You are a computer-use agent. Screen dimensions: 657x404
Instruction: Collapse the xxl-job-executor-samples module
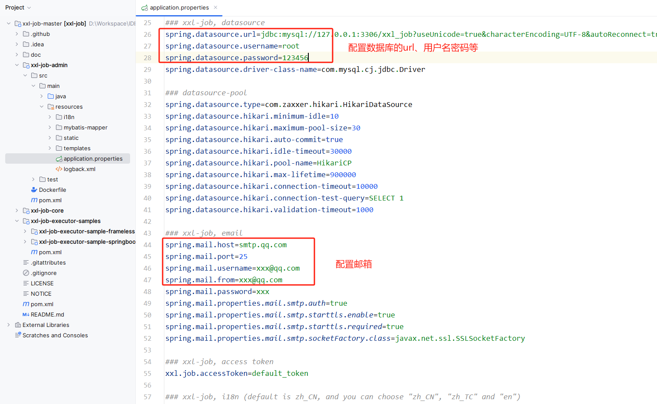point(17,221)
